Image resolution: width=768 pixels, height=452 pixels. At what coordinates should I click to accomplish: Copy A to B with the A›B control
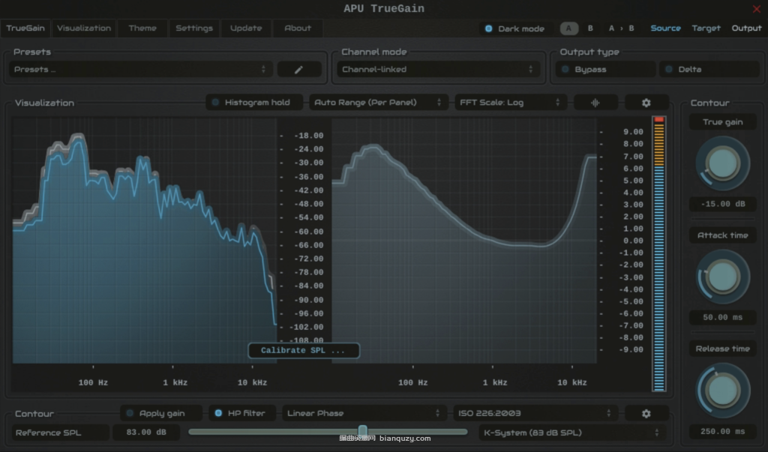pyautogui.click(x=621, y=28)
